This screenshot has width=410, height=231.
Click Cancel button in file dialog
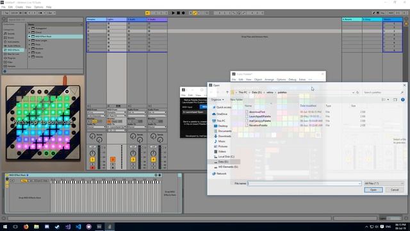pos(395,190)
